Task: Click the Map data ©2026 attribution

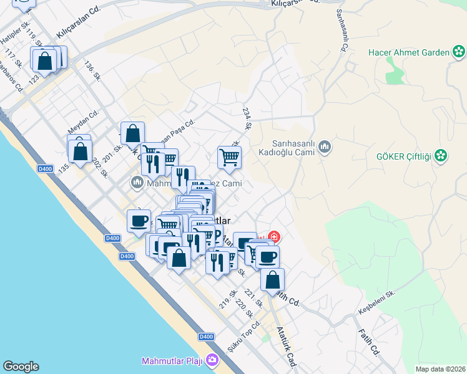Action: tap(441, 369)
